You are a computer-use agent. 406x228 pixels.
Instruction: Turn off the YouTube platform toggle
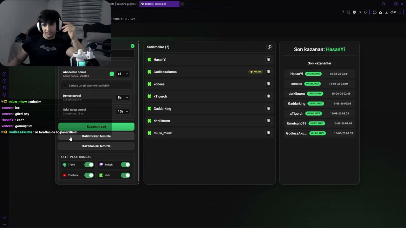(x=89, y=175)
